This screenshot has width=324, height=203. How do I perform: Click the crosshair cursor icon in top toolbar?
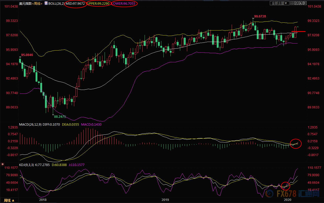292,3
